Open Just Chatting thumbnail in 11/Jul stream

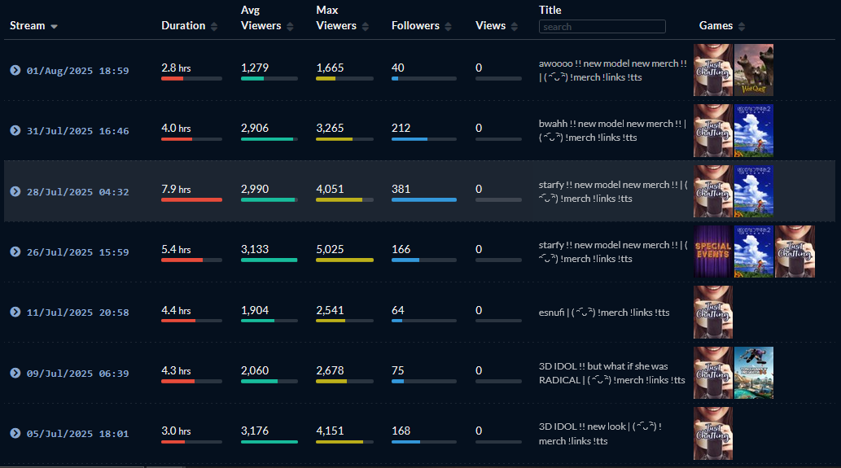click(x=713, y=312)
